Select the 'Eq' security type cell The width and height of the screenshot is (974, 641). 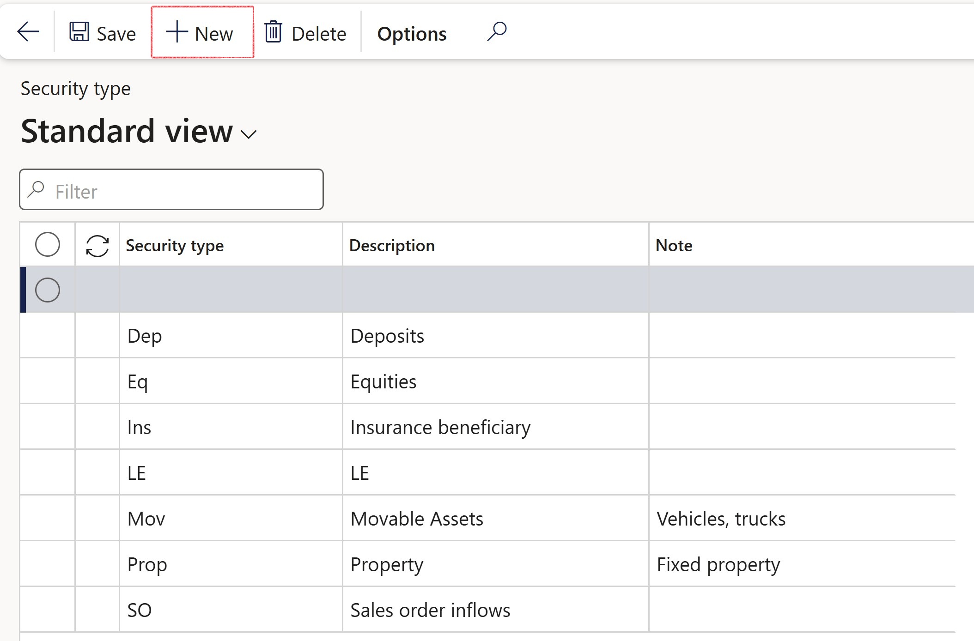[231, 381]
